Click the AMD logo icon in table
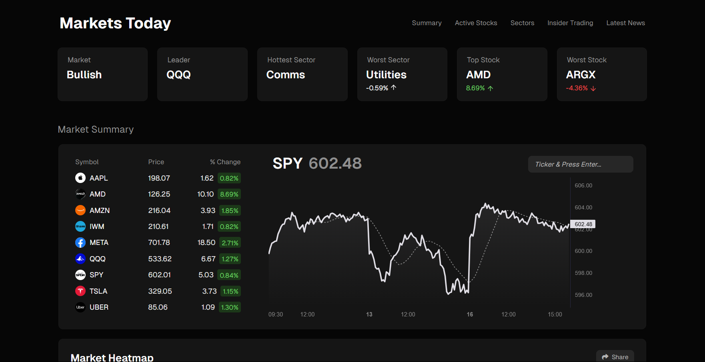The height and width of the screenshot is (362, 705). [x=80, y=194]
